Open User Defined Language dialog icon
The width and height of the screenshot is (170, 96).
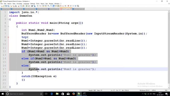[x=56, y=6]
